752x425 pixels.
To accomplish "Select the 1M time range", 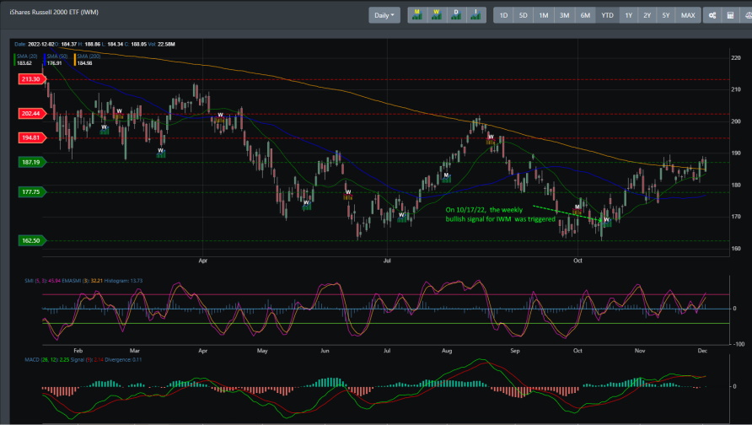I will pos(544,15).
